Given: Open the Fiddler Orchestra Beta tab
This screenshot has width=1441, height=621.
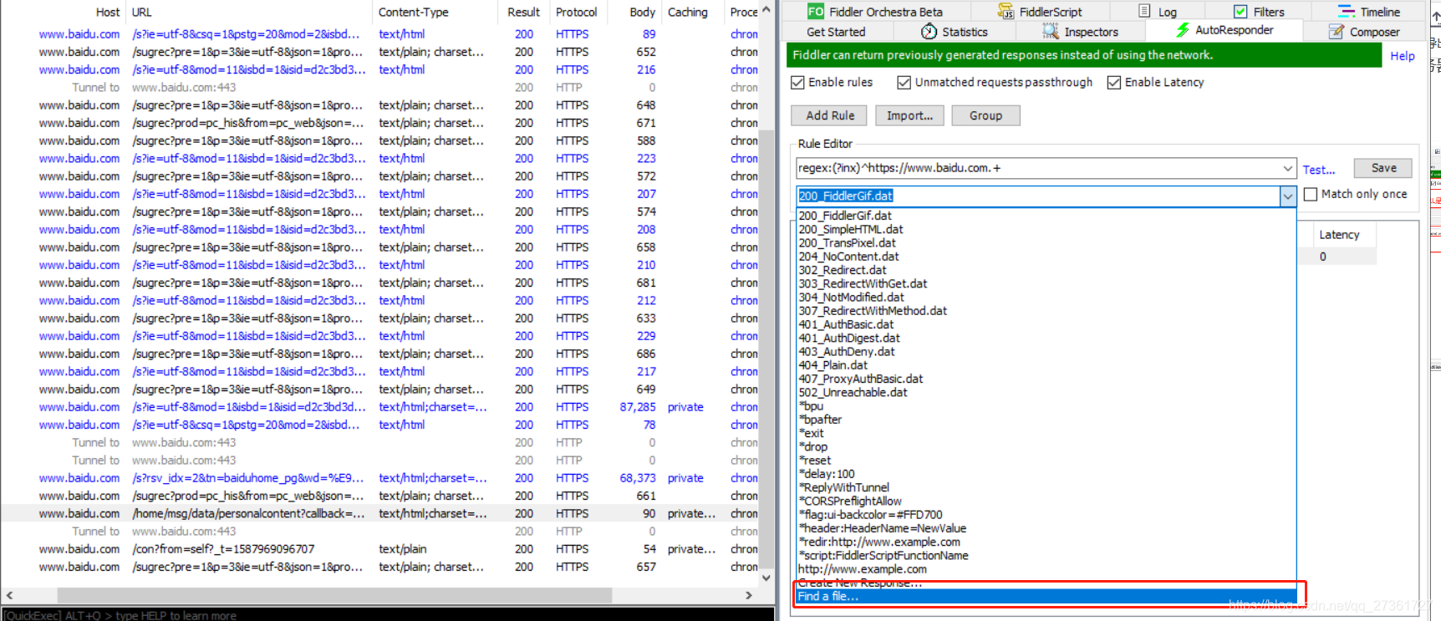Looking at the screenshot, I should (875, 12).
